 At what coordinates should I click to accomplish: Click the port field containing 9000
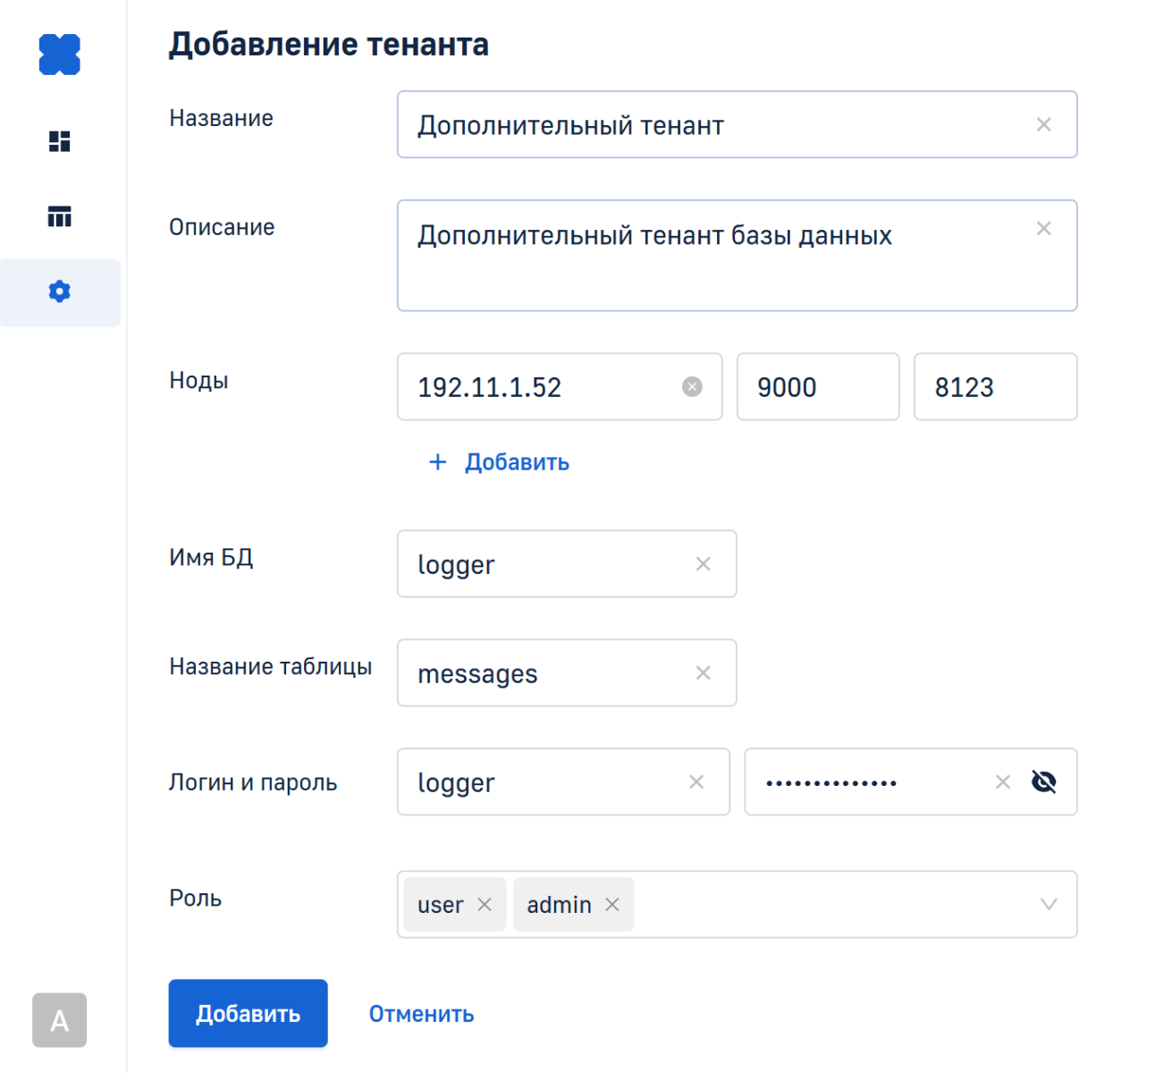tap(817, 387)
